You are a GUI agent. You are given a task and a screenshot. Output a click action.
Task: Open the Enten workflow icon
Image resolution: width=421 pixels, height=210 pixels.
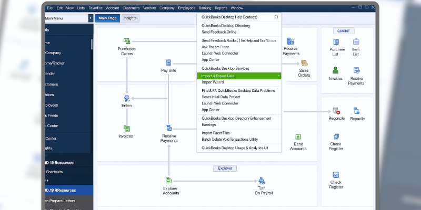[127, 98]
